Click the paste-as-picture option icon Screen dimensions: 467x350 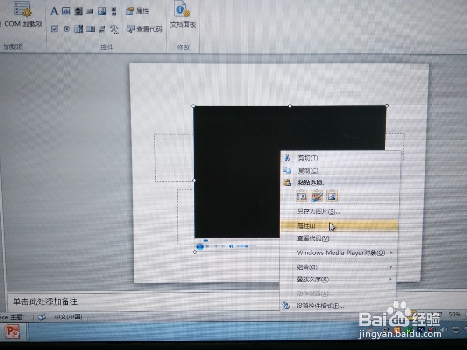tap(332, 196)
